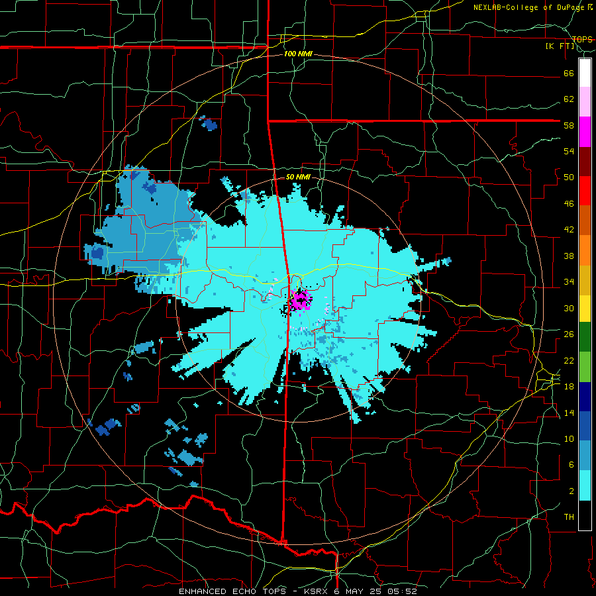Click the light green legend swatch
596x596 pixels.
pos(585,367)
